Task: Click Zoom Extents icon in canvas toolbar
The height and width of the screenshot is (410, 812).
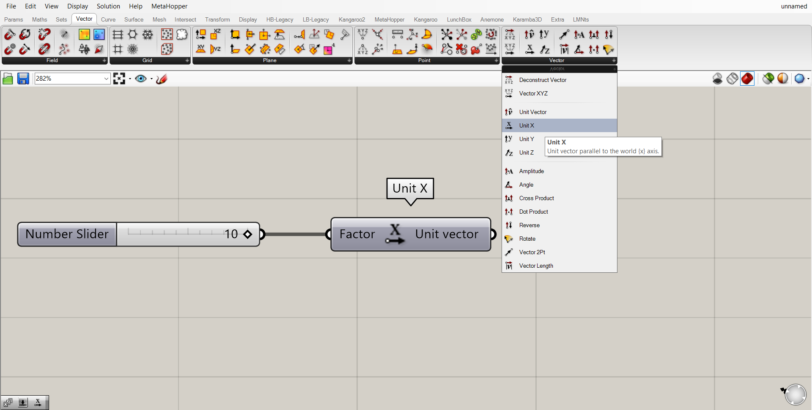Action: (119, 79)
